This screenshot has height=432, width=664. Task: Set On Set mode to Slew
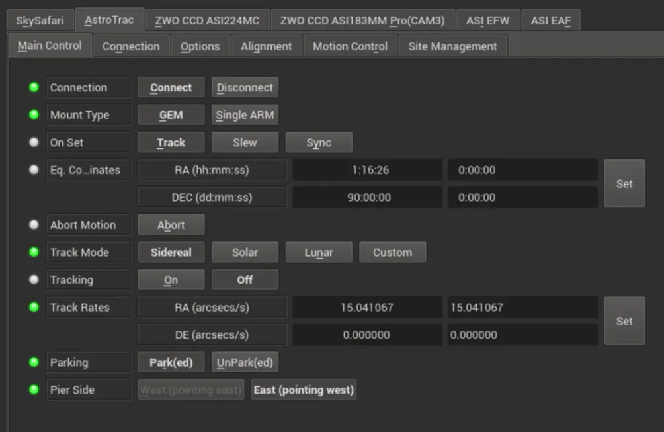(x=245, y=142)
